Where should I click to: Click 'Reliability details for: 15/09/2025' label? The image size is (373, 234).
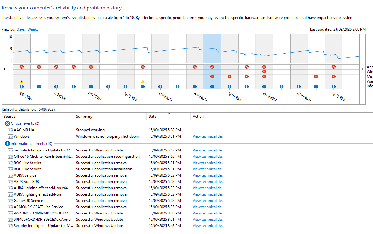point(28,109)
